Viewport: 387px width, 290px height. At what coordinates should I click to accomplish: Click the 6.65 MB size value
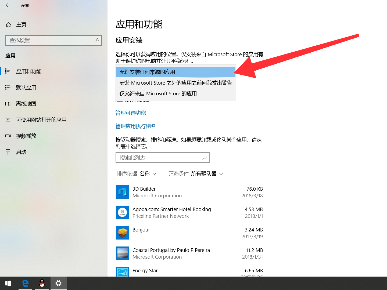[x=254, y=270]
